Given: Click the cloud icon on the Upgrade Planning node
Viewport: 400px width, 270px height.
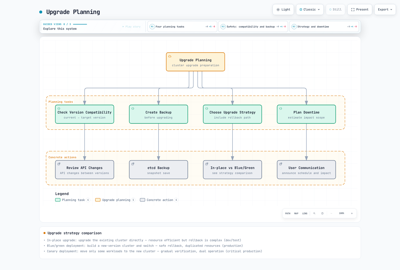Looking at the screenshot, I should (170, 56).
